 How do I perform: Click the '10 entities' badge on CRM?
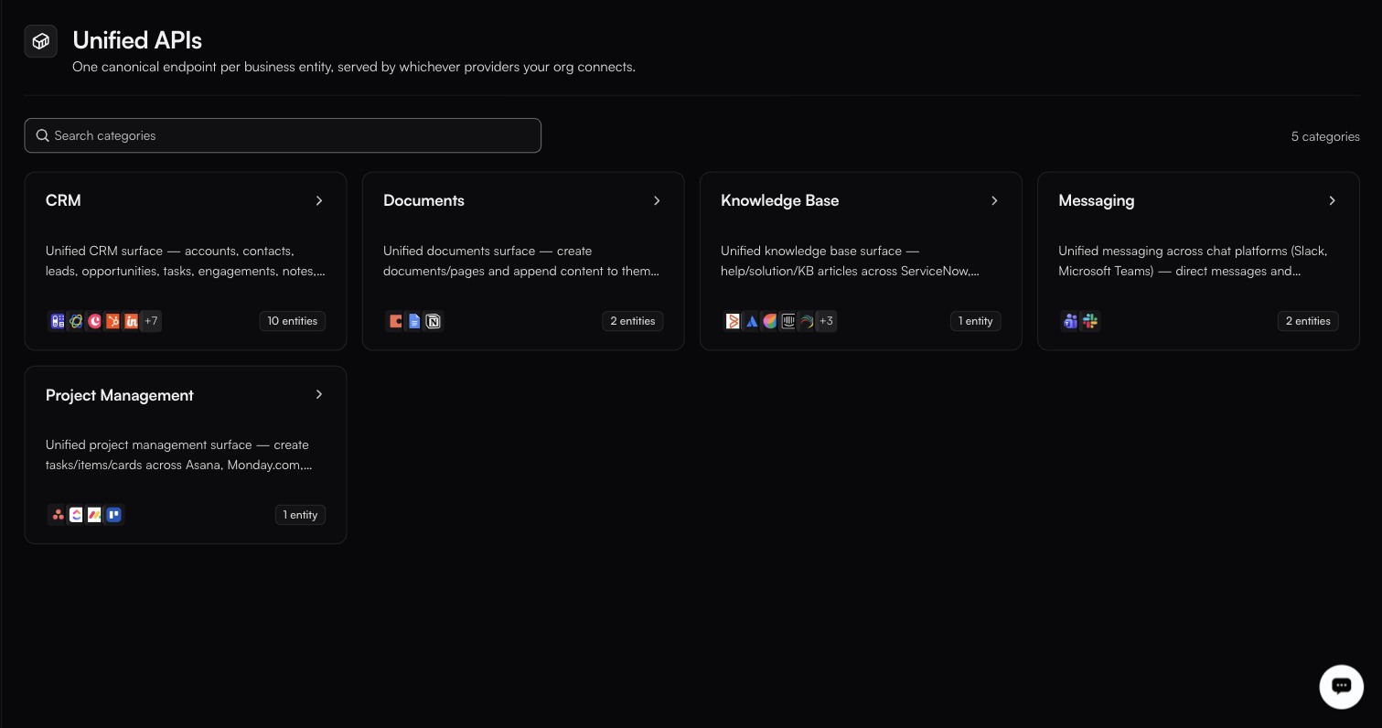[292, 321]
